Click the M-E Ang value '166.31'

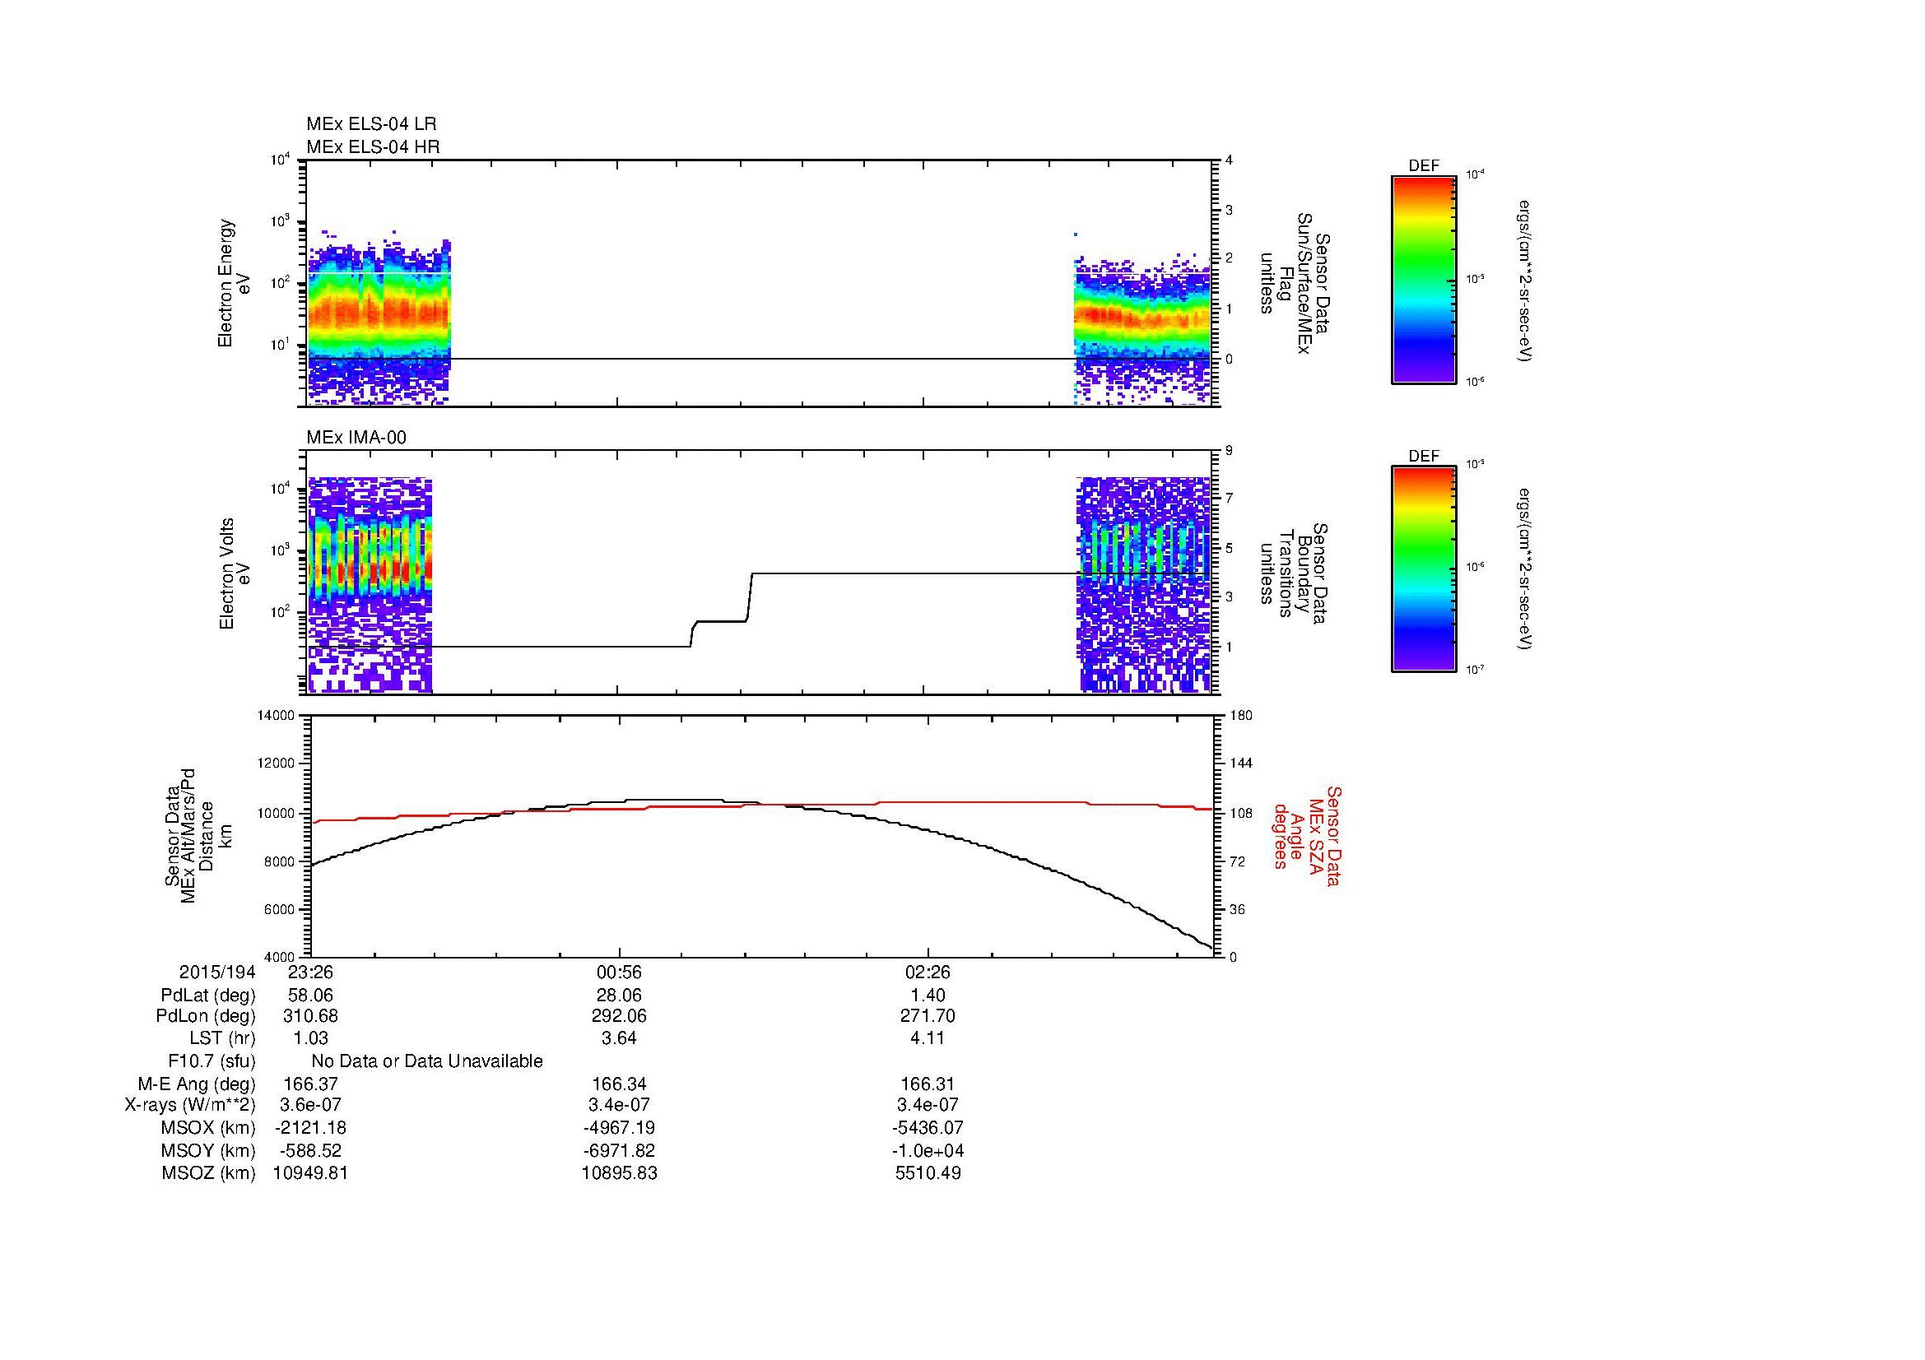[928, 1084]
